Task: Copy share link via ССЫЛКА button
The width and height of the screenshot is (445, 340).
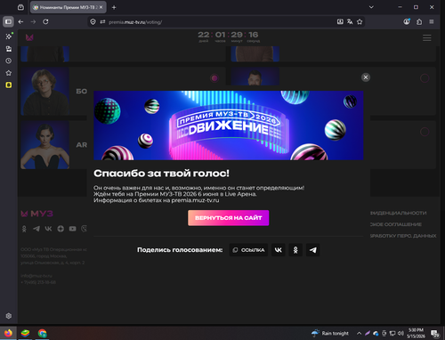Action: 248,250
